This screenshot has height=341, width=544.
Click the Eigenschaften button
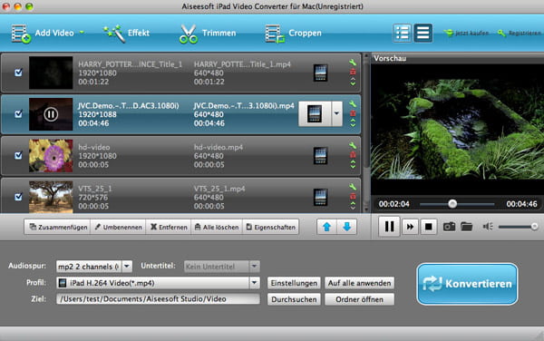271,228
